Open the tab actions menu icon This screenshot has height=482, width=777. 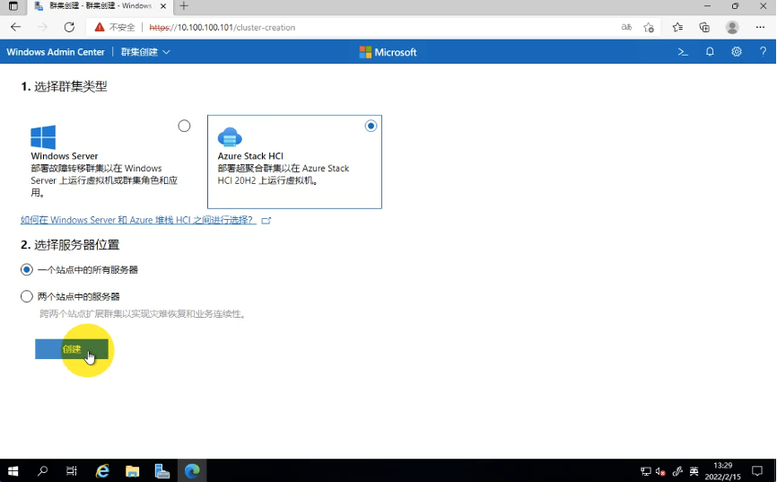tap(13, 6)
